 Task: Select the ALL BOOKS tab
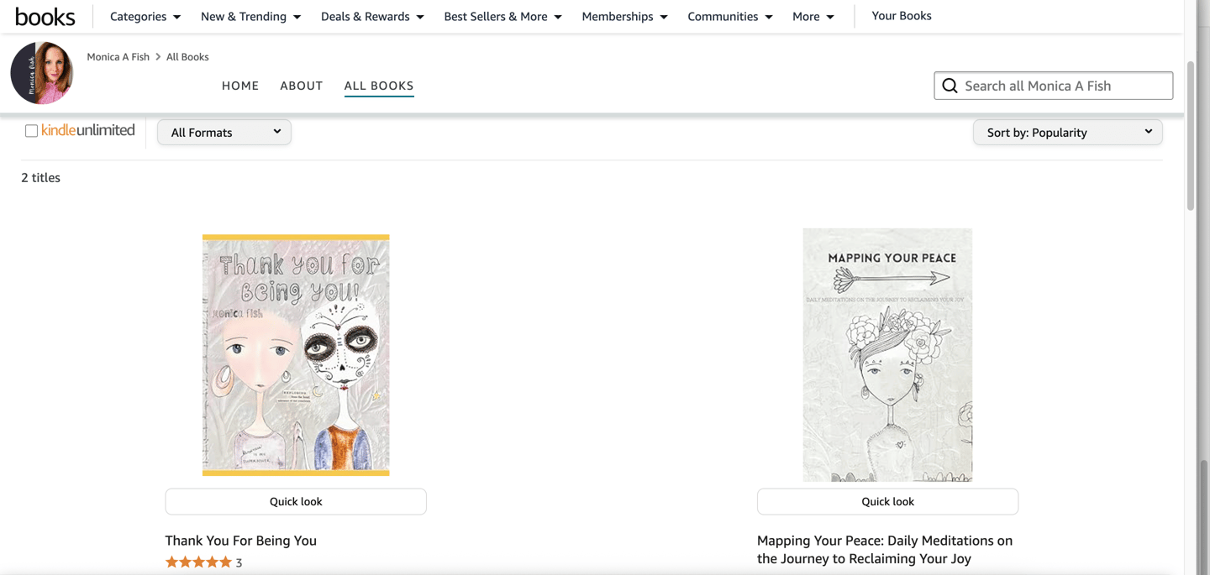[x=379, y=86]
